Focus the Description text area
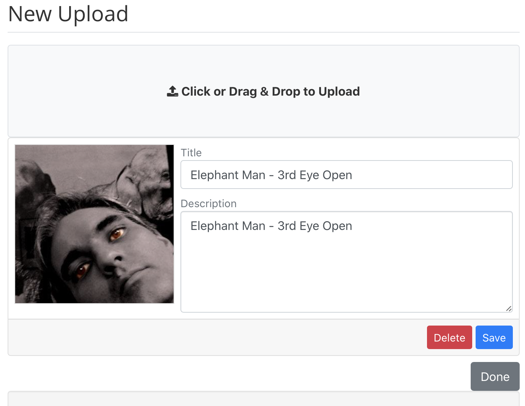525x406 pixels. click(x=346, y=262)
